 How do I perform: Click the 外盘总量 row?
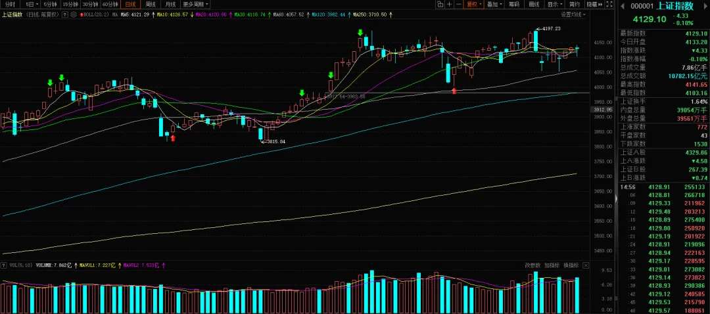pos(663,118)
